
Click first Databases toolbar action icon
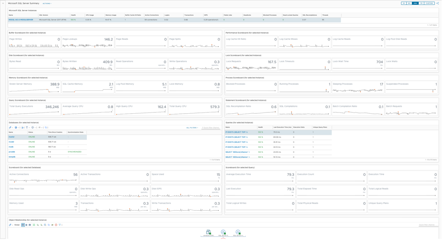[x=10, y=127]
